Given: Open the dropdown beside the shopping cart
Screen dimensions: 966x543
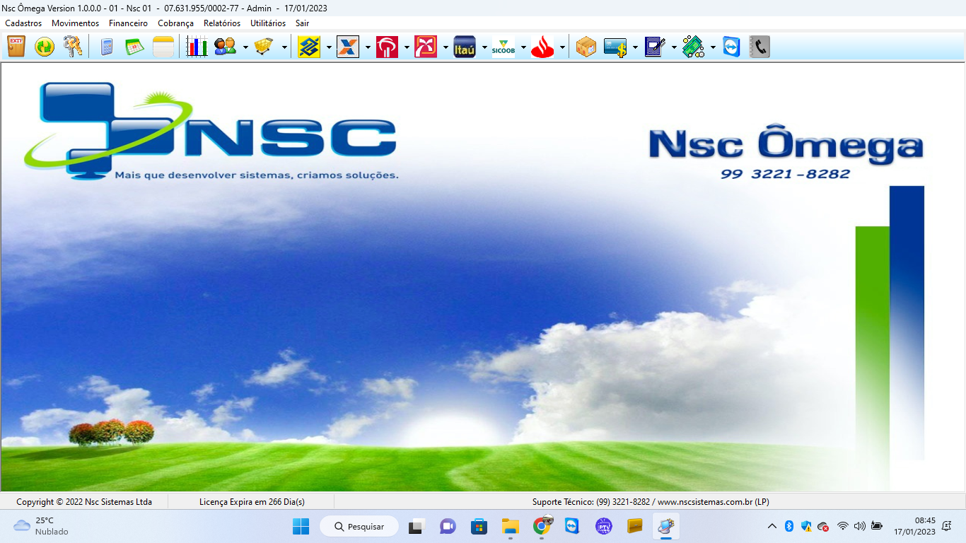Looking at the screenshot, I should [284, 47].
